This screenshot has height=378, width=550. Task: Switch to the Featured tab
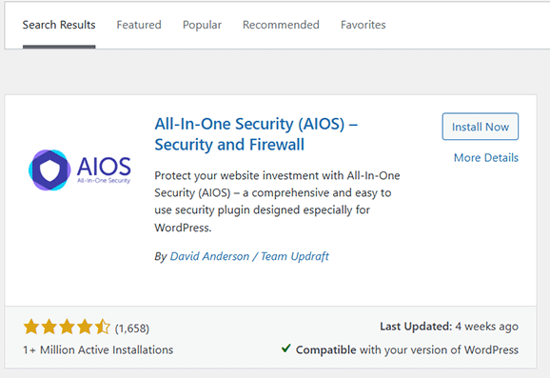click(x=139, y=25)
